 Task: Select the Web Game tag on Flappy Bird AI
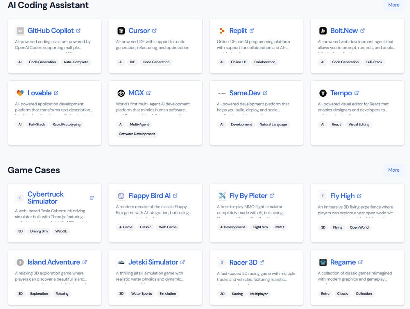point(168,227)
